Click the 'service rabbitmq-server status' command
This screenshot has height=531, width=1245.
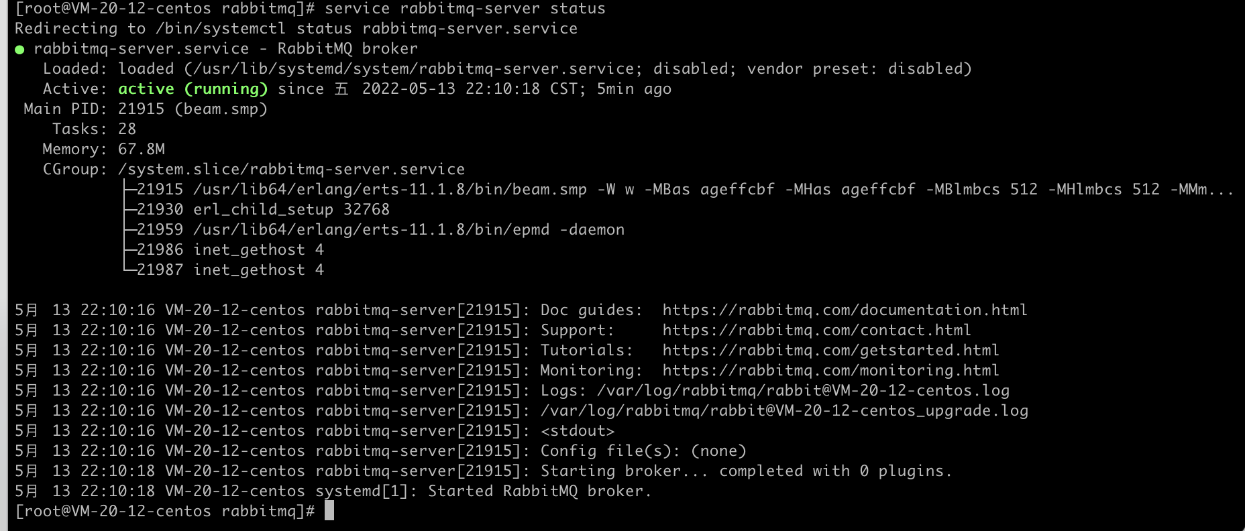tap(465, 9)
